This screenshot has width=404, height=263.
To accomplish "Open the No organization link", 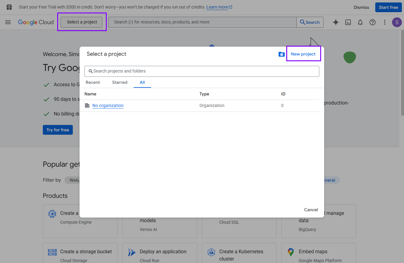I will [108, 105].
